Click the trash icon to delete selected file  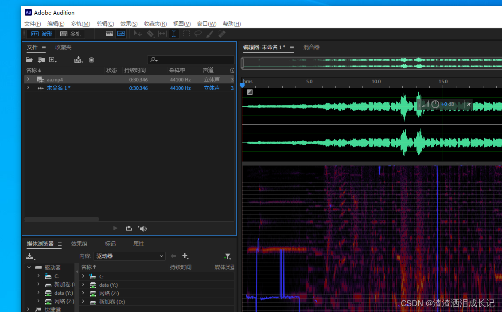pyautogui.click(x=92, y=59)
